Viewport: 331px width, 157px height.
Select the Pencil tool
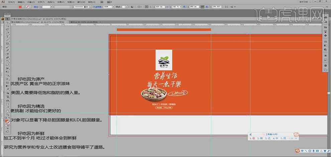(7, 50)
